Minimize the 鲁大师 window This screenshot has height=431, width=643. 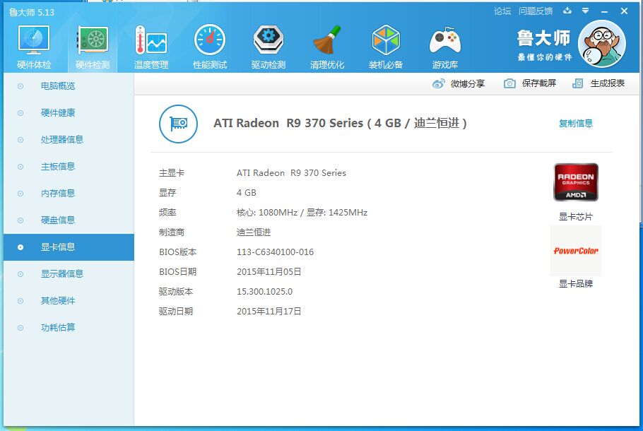click(604, 11)
